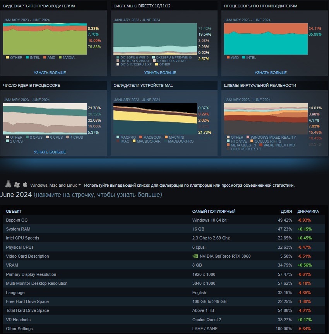Image resolution: width=329 pixels, height=334 pixels.
Task: Expand the Other Settings row
Action: pos(164,329)
